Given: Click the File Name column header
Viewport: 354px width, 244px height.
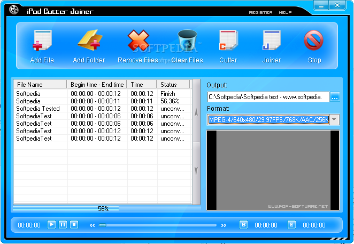Looking at the screenshot, I should tap(40, 85).
